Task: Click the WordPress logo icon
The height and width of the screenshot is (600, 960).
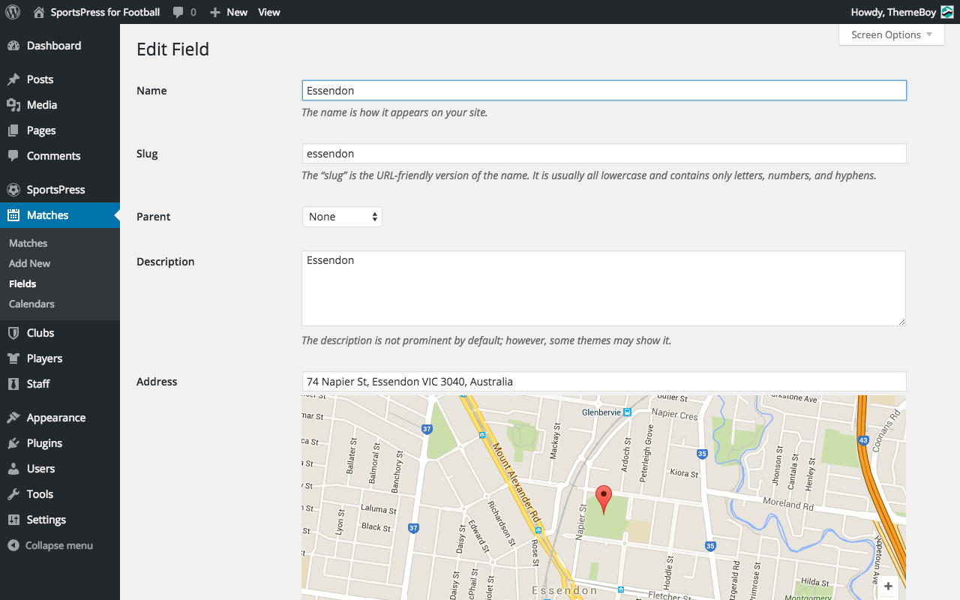Action: (13, 12)
